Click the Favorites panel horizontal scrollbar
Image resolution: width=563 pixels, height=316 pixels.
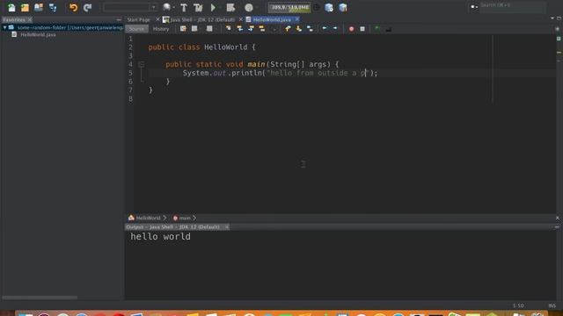coord(40,298)
